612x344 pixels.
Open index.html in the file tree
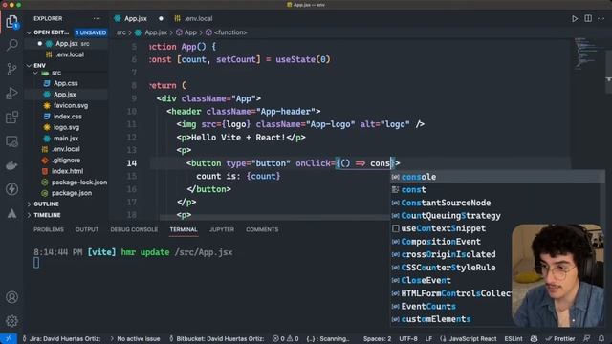click(67, 171)
